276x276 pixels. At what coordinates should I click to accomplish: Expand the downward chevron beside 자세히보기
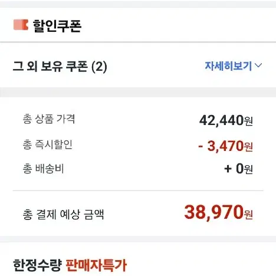coord(258,65)
